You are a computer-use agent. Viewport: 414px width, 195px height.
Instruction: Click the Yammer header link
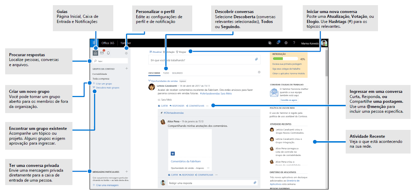125,43
